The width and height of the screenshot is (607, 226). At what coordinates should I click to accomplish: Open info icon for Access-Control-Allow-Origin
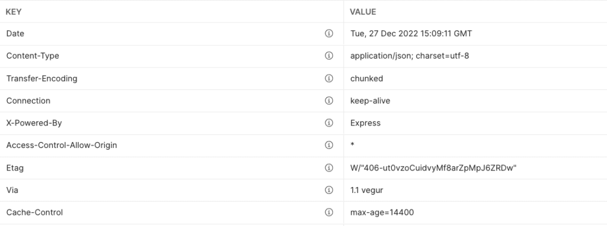pos(328,145)
